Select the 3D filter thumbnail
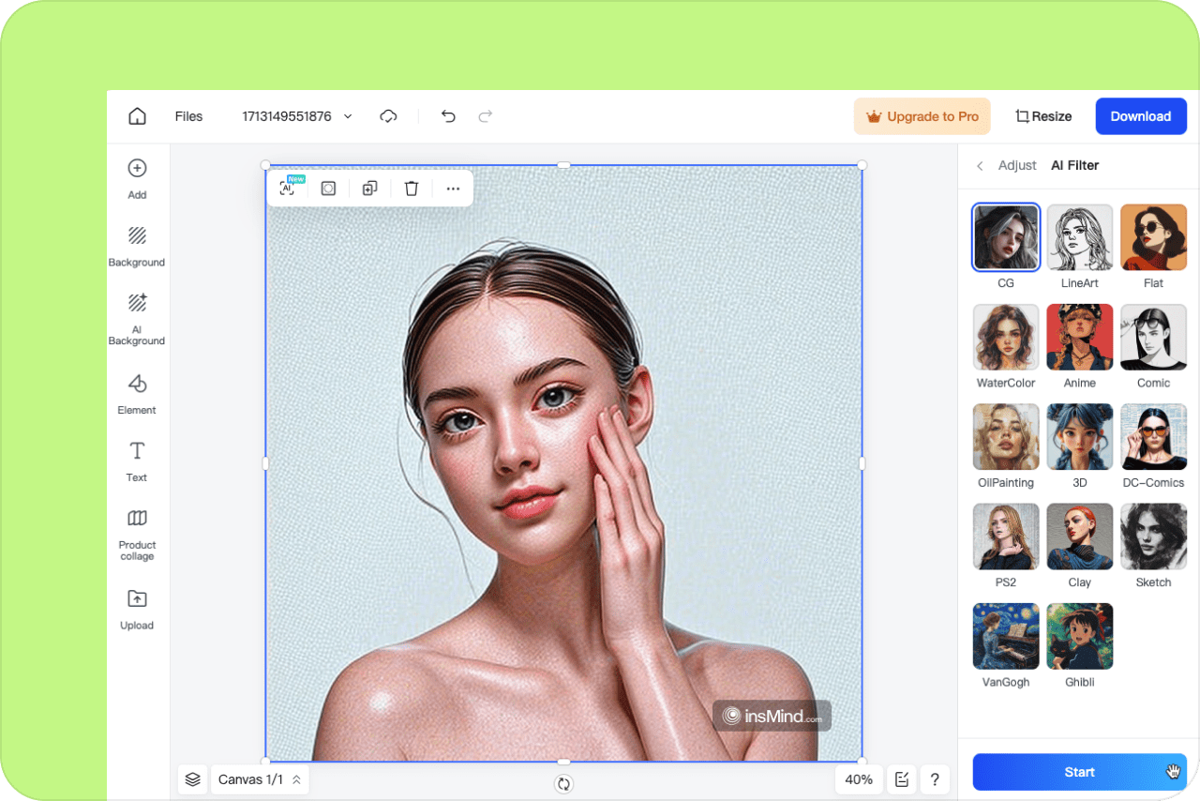1200x801 pixels. tap(1080, 437)
